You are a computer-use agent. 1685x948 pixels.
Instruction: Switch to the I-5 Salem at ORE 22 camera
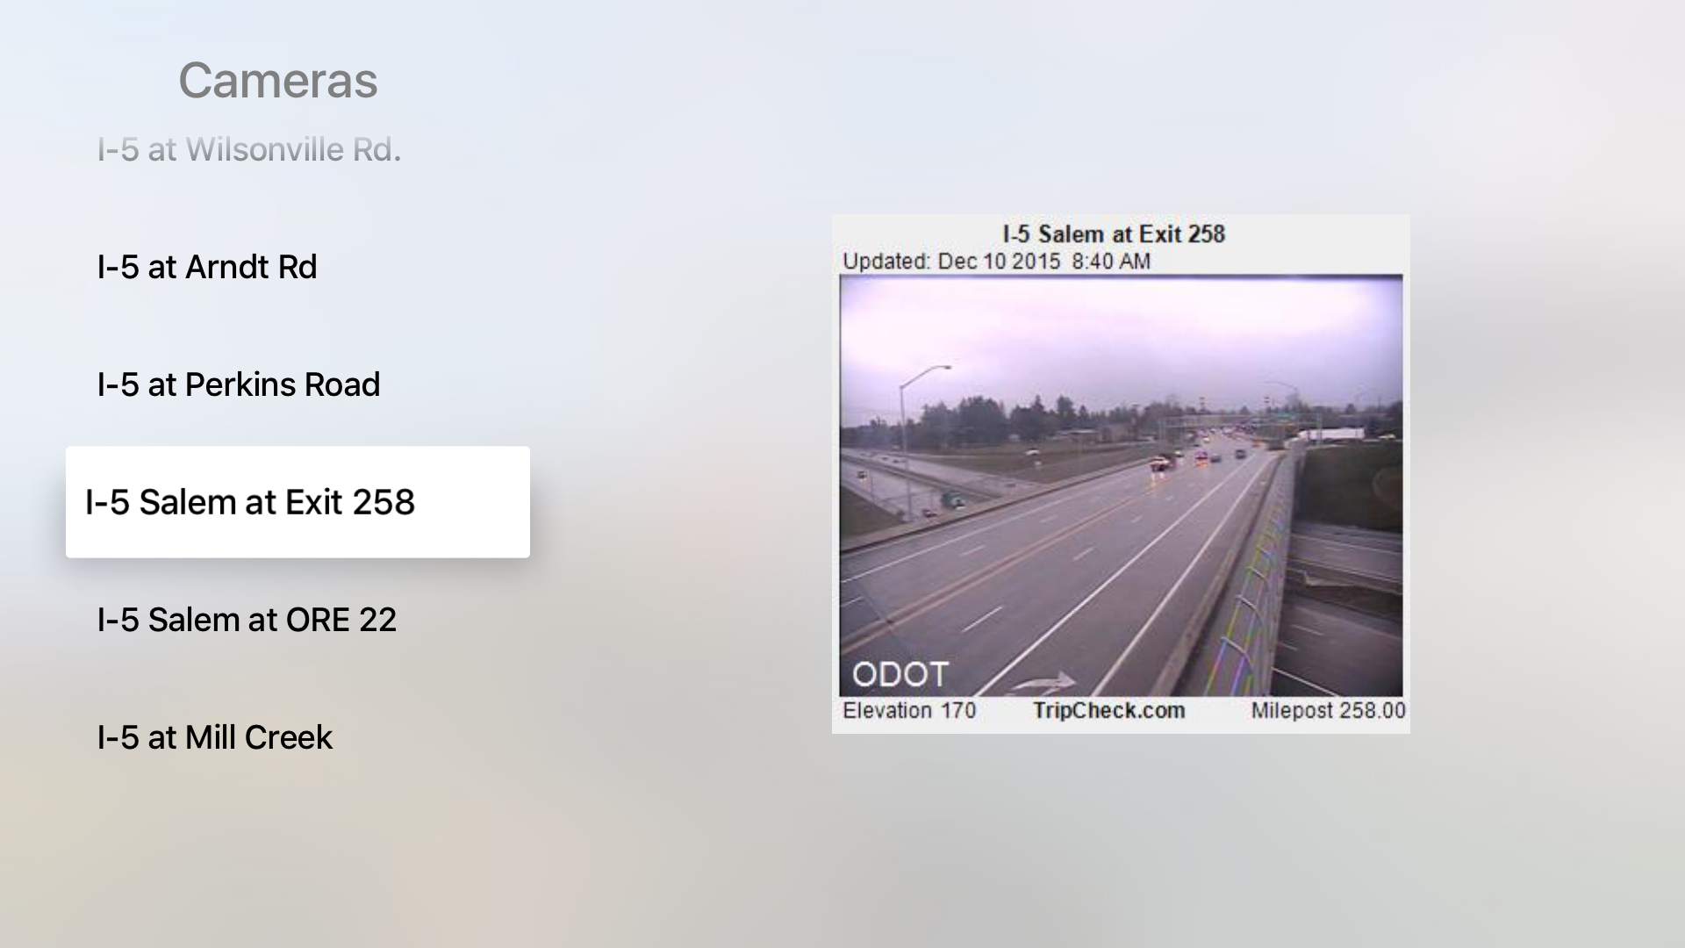247,620
